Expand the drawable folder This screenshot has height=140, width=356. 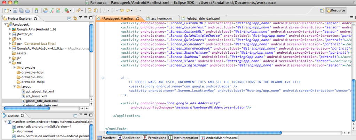point(14,67)
